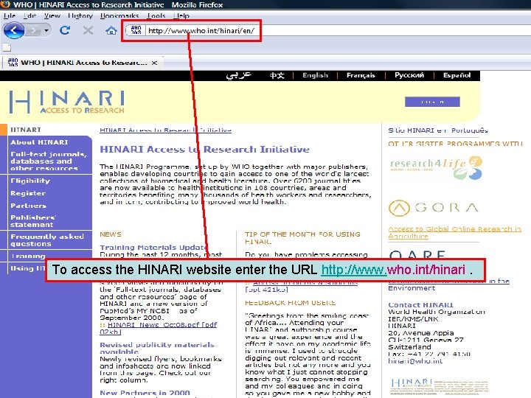Open Frequently asked questions sidebar link

pyautogui.click(x=47, y=240)
